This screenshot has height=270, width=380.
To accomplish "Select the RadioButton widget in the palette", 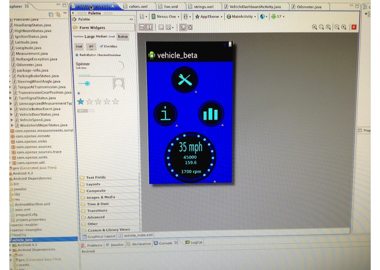I will click(86, 55).
